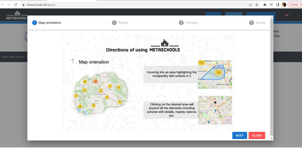Toggle the browser side panel icon
The width and height of the screenshot is (302, 148).
(278, 5)
